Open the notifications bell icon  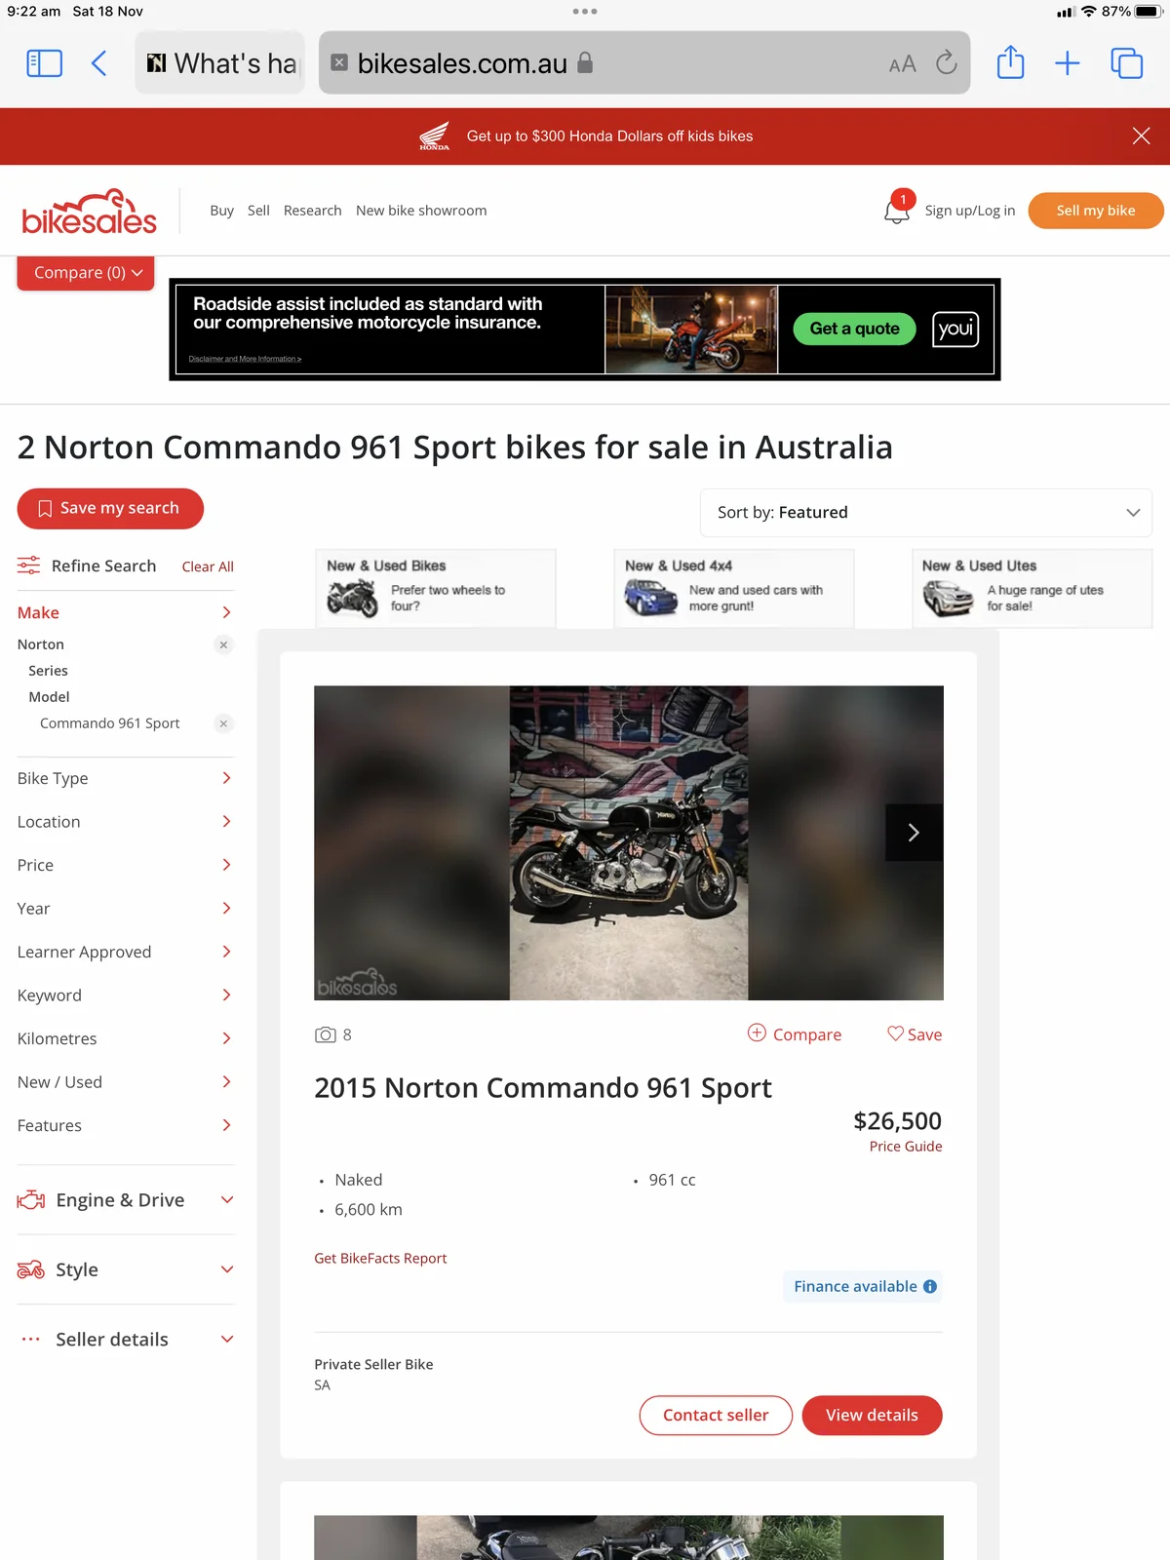tap(897, 210)
